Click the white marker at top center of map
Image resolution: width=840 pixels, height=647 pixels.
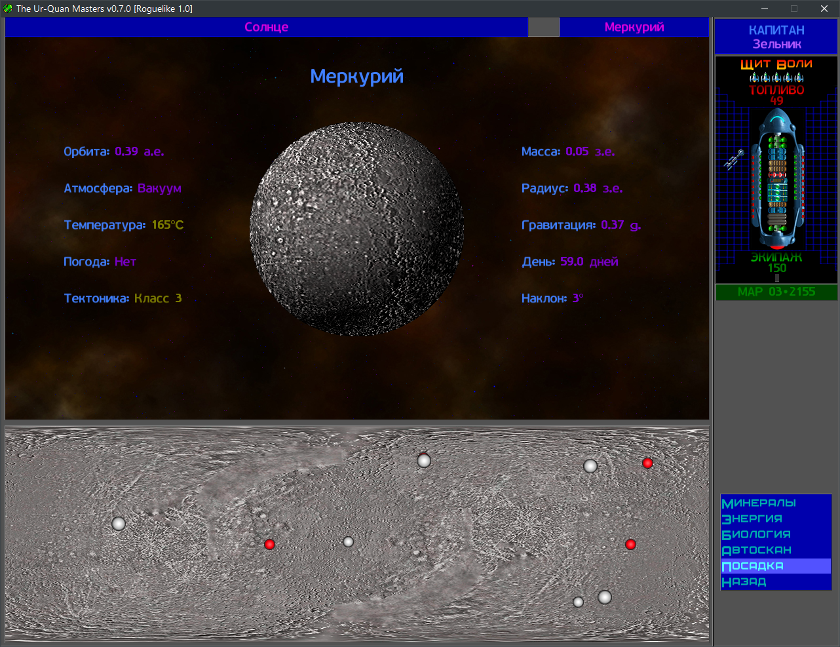[x=424, y=460]
